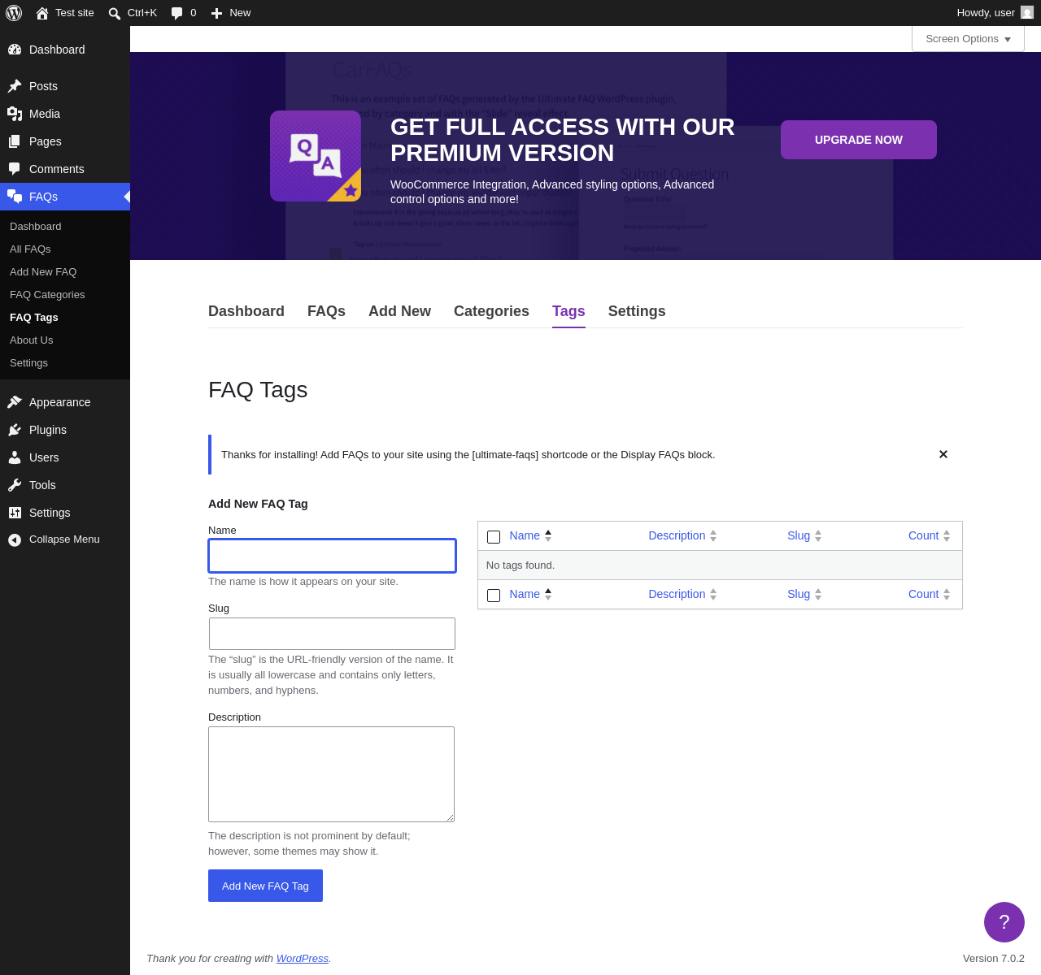Viewport: 1041px width, 975px height.
Task: Sort by Count using the footer sort arrows
Action: [947, 595]
